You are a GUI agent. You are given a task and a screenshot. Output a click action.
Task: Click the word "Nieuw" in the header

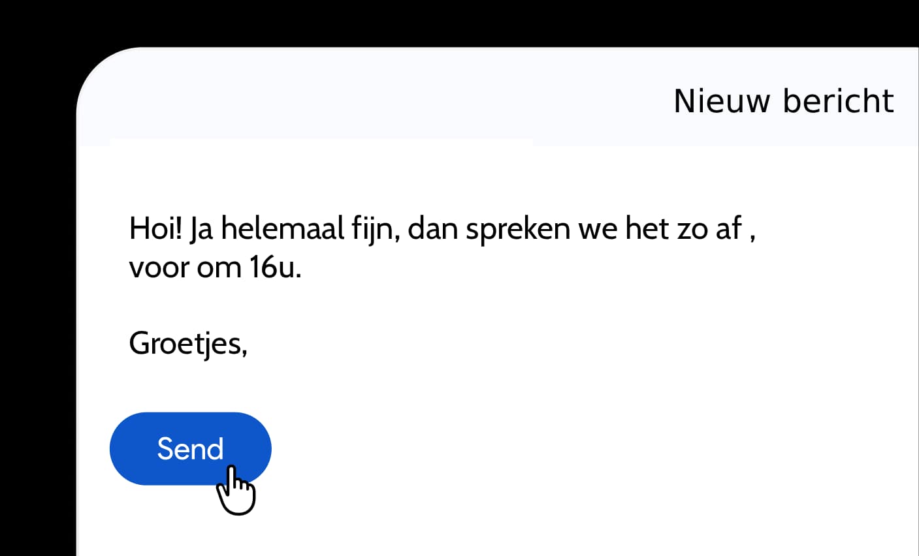point(722,102)
